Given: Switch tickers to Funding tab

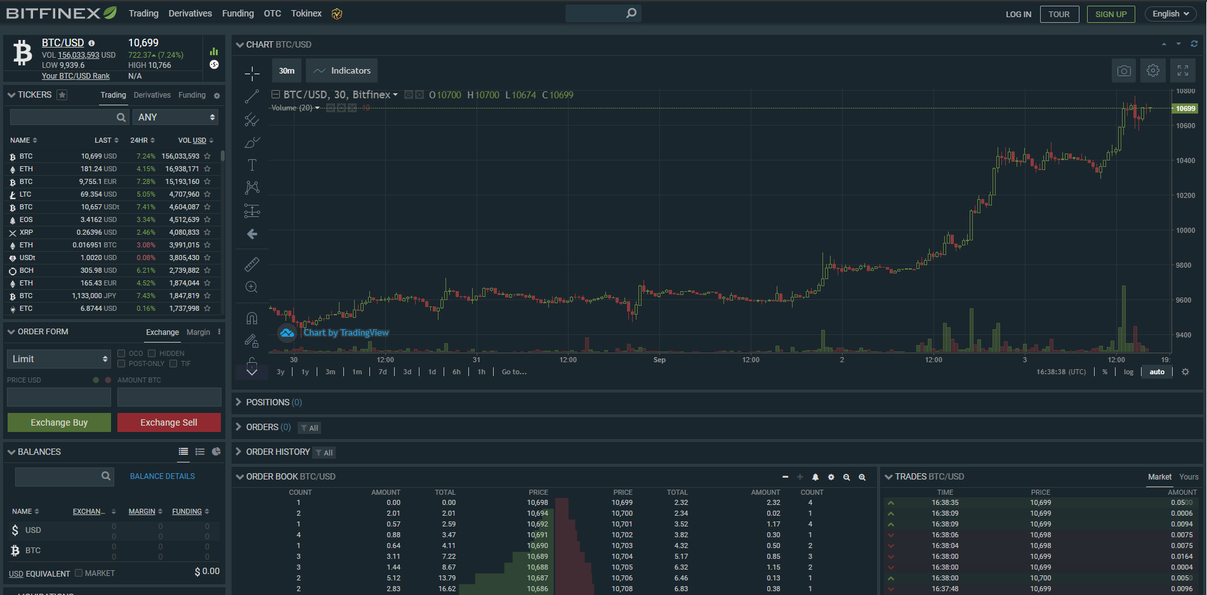Looking at the screenshot, I should (192, 95).
